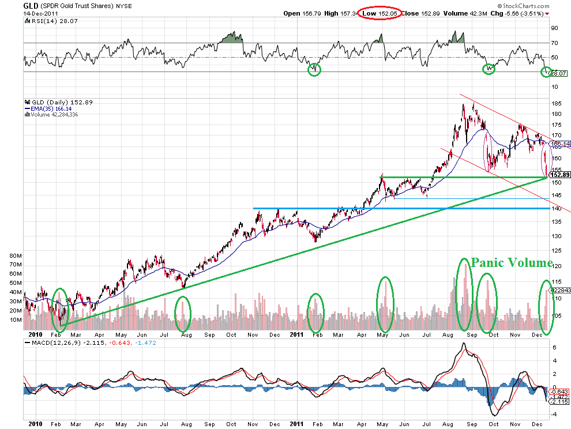This screenshot has width=571, height=429.
Task: Click the 50M volume axis label
Action: [x=16, y=283]
